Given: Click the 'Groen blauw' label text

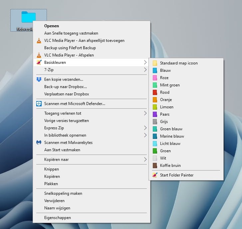Looking at the screenshot, I should point(171,129).
